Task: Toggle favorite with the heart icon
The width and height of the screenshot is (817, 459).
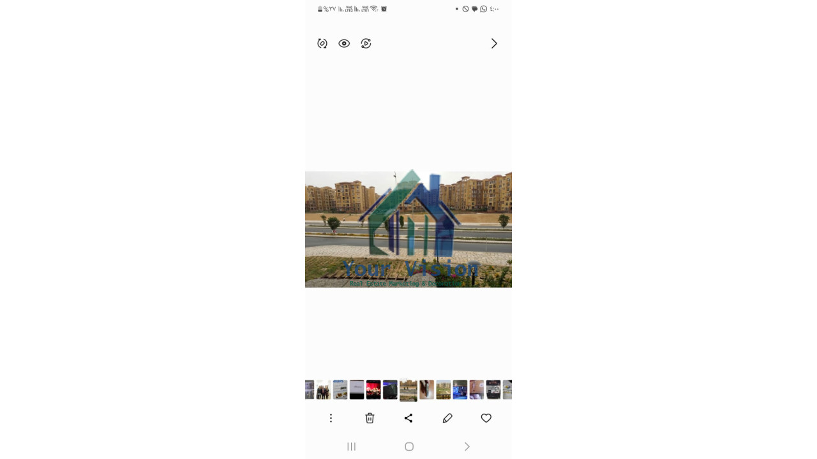Action: [486, 418]
